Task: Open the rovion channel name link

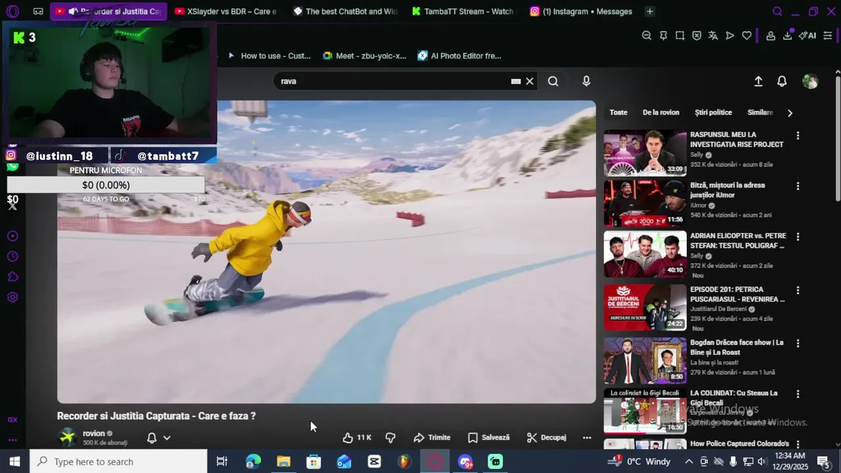Action: pyautogui.click(x=93, y=434)
